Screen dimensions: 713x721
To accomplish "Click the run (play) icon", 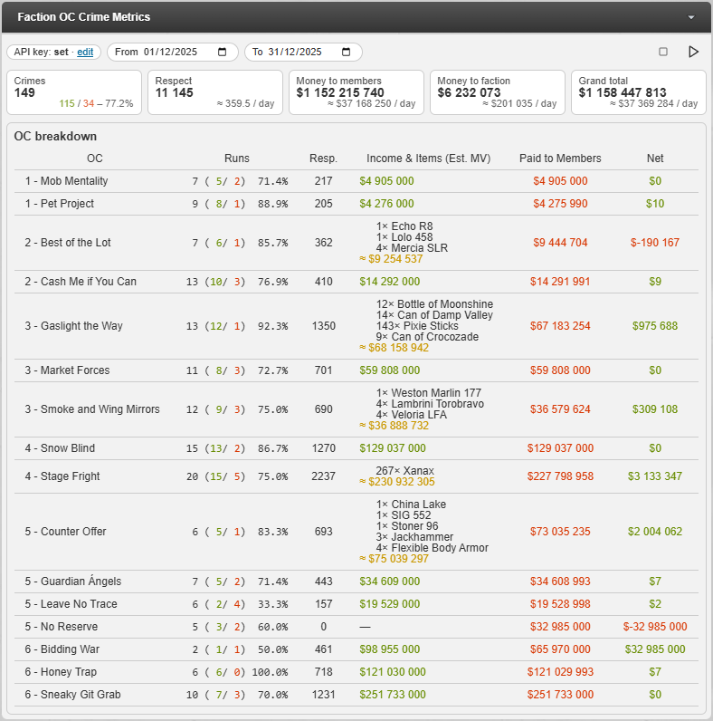I will [693, 52].
